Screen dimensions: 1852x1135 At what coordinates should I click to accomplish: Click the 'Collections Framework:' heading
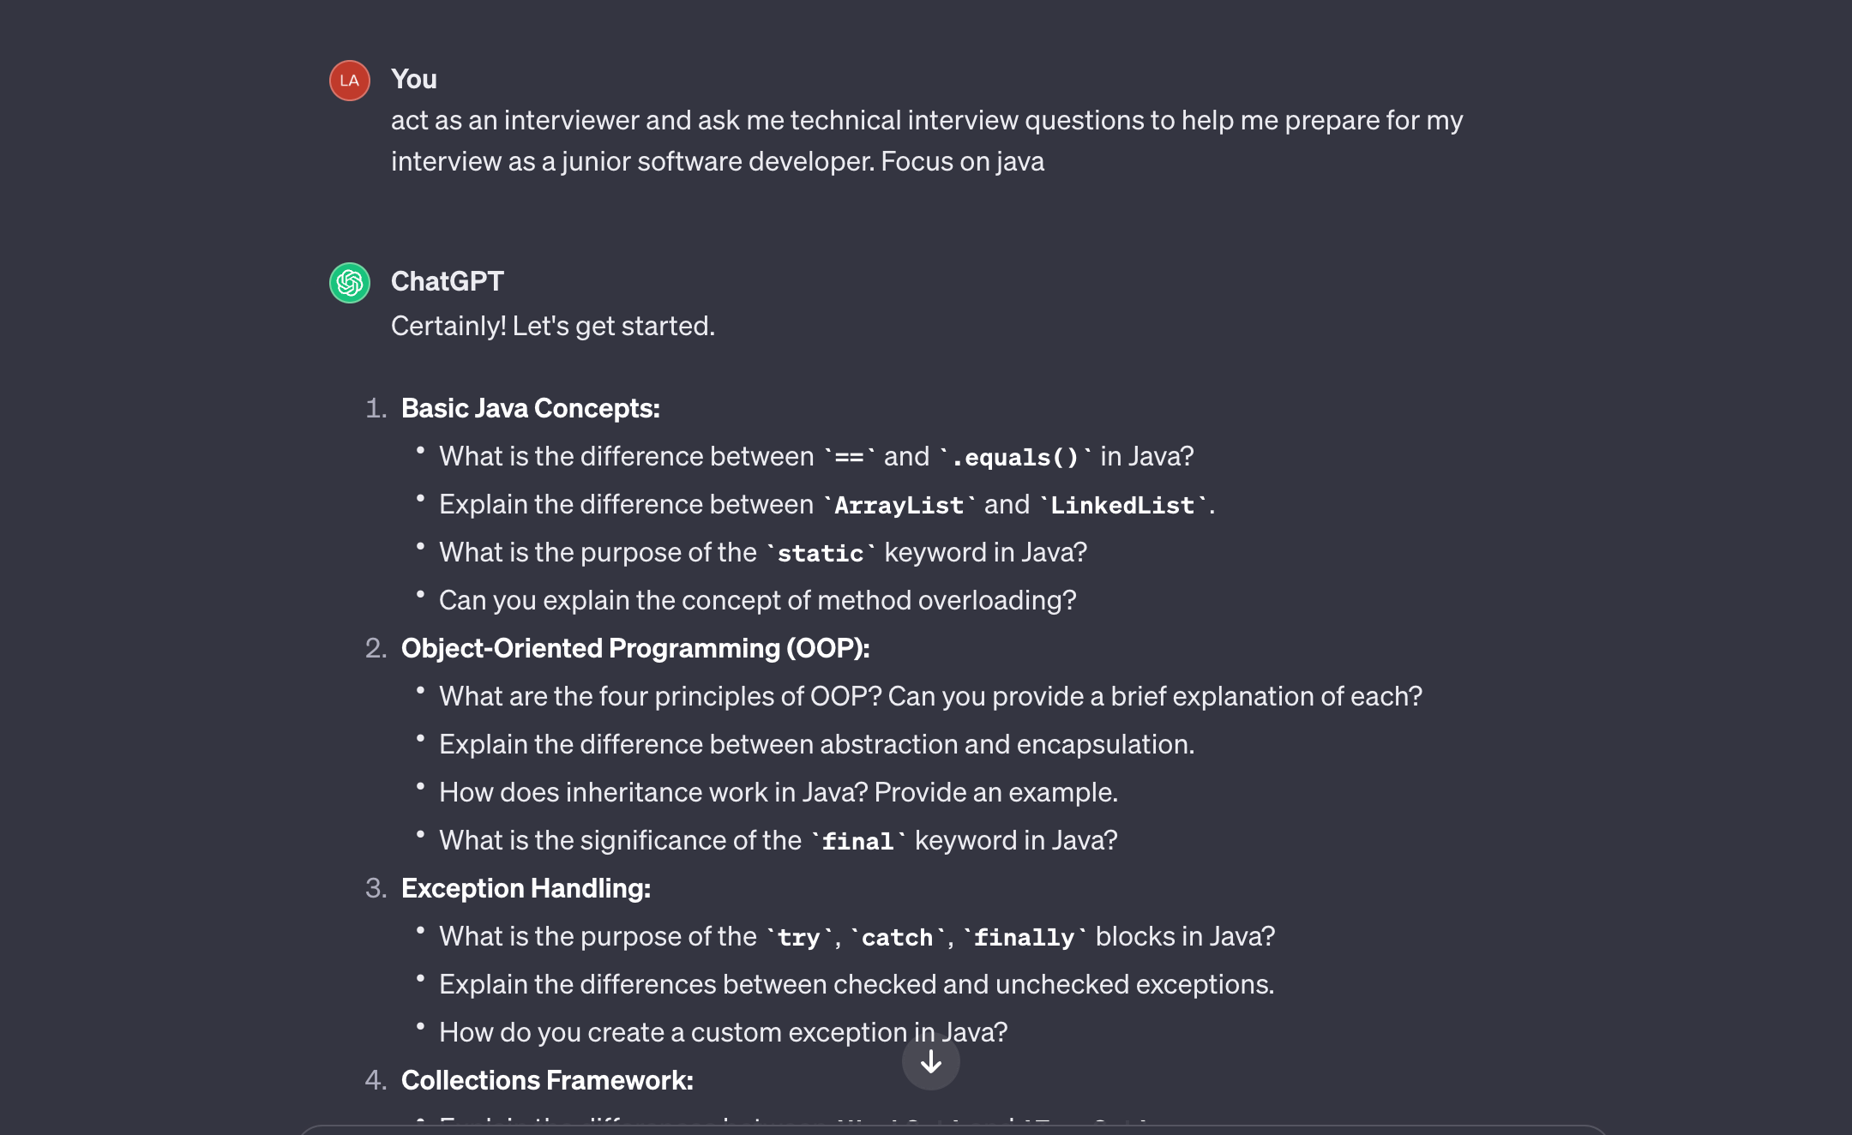[x=547, y=1080]
